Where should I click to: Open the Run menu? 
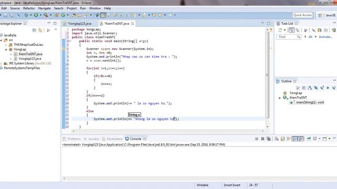tap(83, 8)
